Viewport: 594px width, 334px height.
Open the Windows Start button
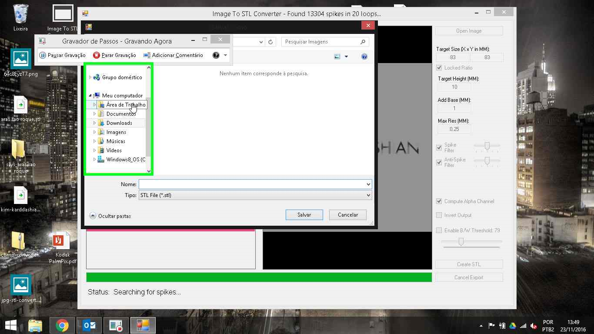pos(10,325)
